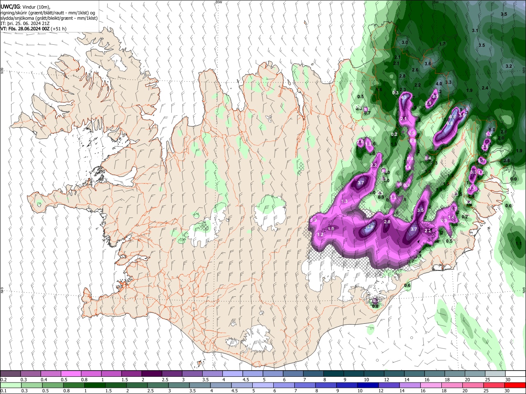Choose the sleet/snow legend swatch labelled 1.5

[x=131, y=374]
